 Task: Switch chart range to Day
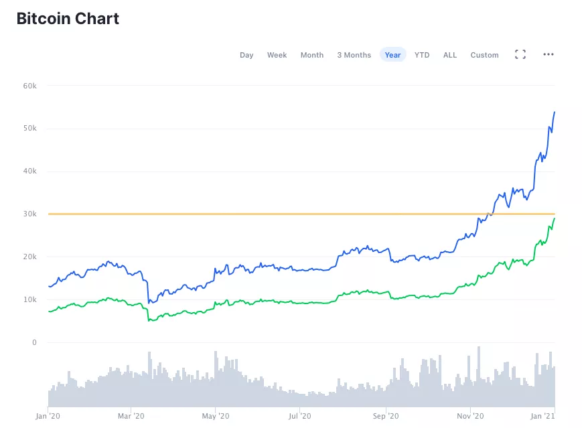(246, 55)
